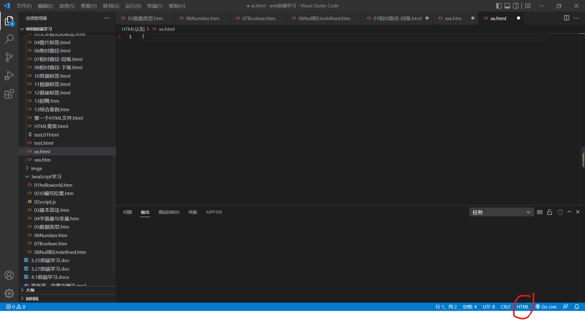The width and height of the screenshot is (585, 320).
Task: Collapse the WEB前端学习 root folder
Action: pos(67,29)
